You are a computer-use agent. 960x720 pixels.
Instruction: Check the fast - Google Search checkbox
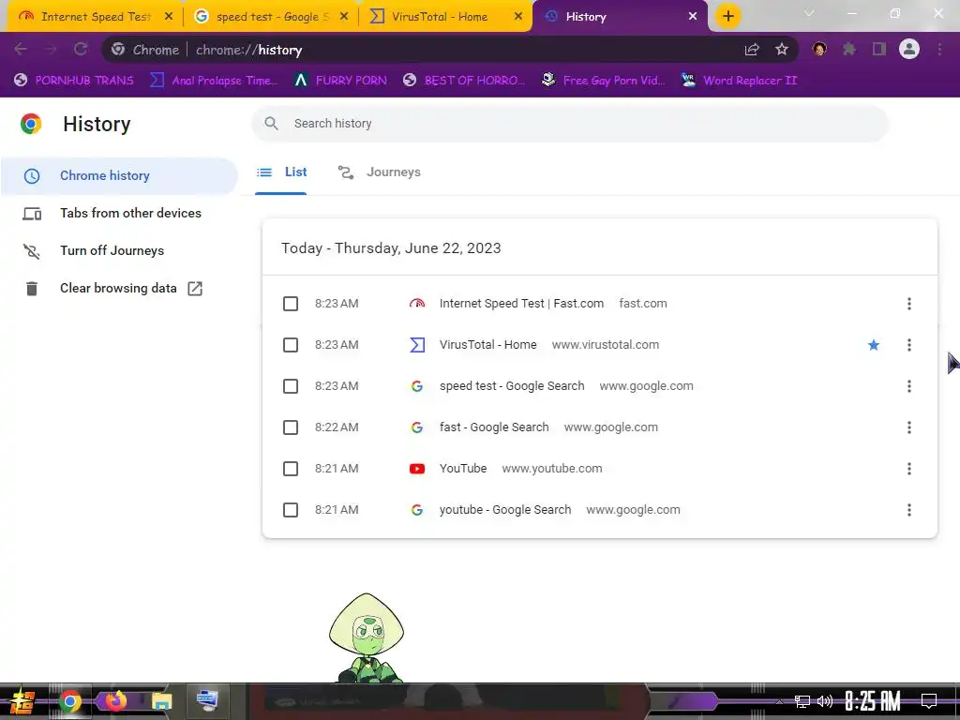coord(291,427)
